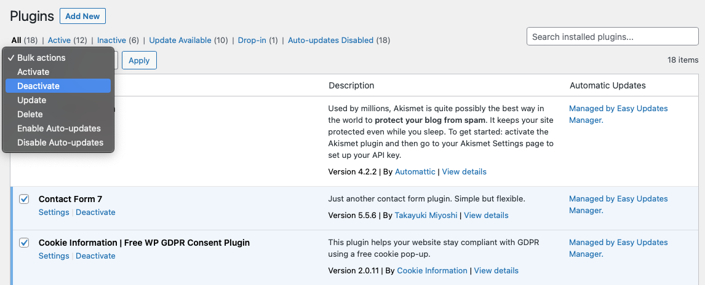
Task: Deactivate the Cookie Information plugin
Action: tap(95, 256)
